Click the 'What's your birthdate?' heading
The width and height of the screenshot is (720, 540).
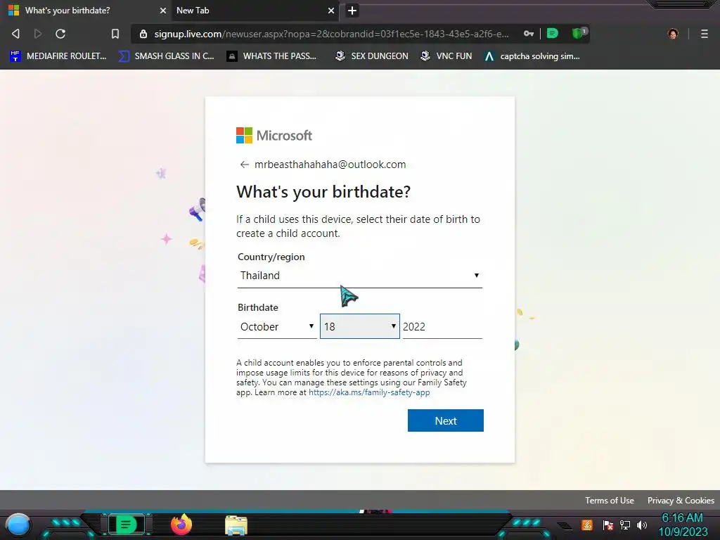(323, 192)
